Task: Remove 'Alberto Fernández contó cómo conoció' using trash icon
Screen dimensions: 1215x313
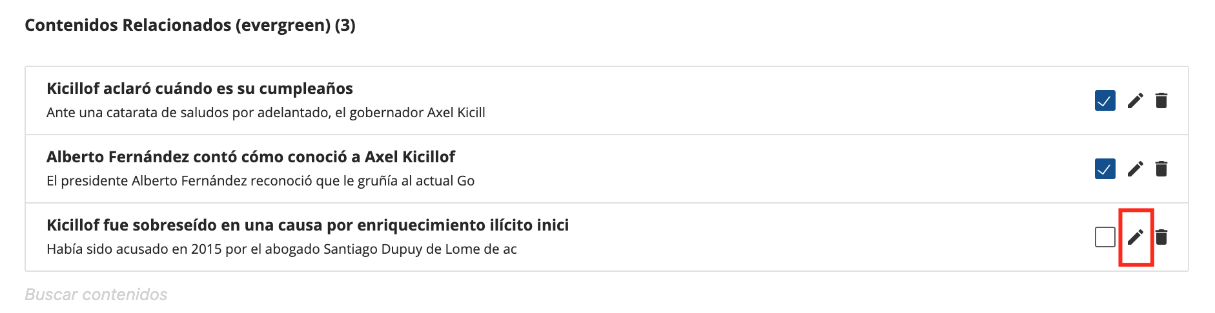Action: pos(1161,169)
